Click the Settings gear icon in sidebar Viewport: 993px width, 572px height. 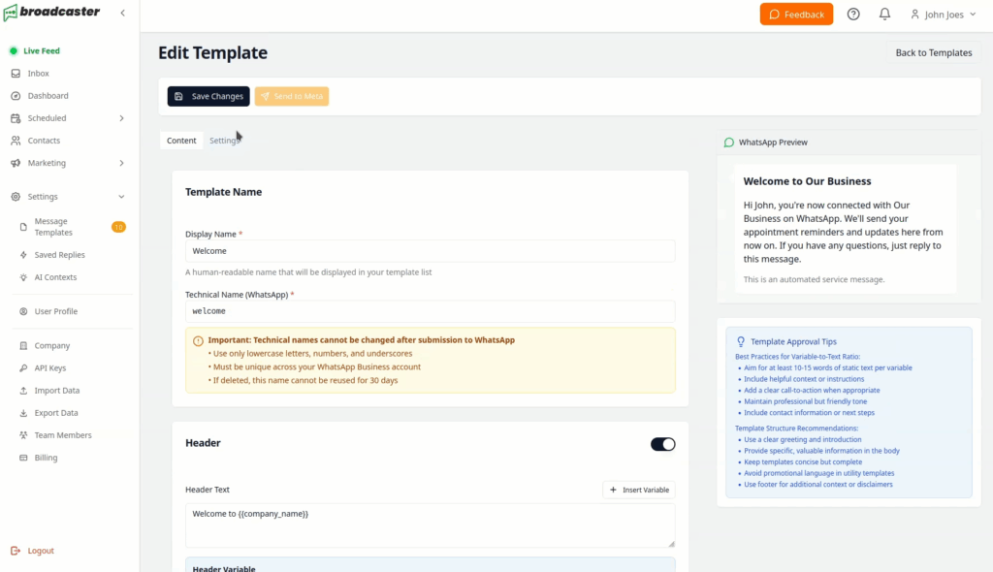point(16,197)
